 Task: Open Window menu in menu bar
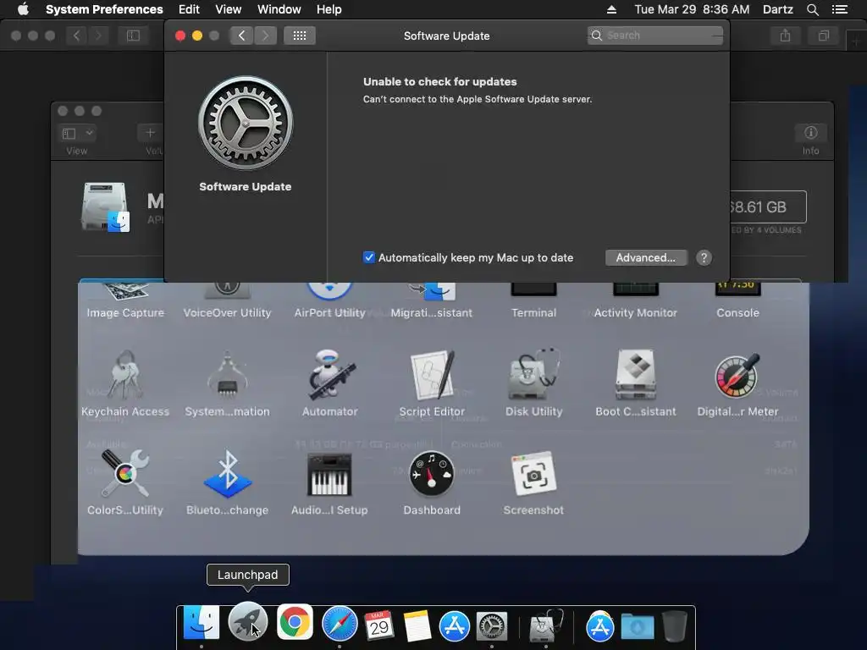[279, 9]
